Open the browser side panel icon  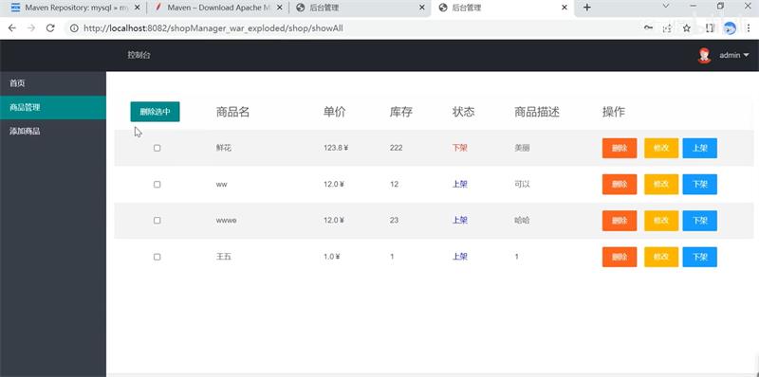coord(710,28)
